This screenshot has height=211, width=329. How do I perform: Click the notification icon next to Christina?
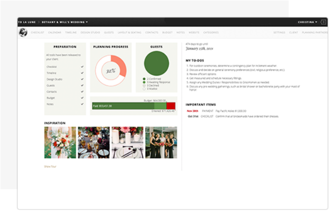pos(323,22)
